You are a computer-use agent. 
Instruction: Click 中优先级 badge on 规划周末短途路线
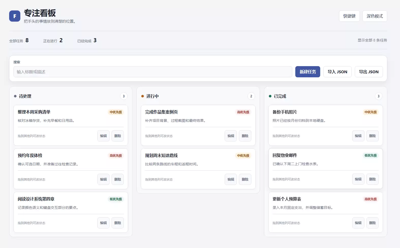click(243, 156)
